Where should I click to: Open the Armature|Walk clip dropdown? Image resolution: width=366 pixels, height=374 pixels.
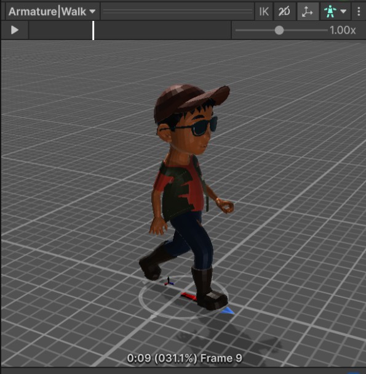(x=52, y=12)
